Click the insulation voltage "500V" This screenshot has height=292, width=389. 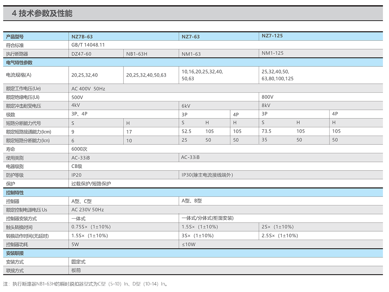77,97
